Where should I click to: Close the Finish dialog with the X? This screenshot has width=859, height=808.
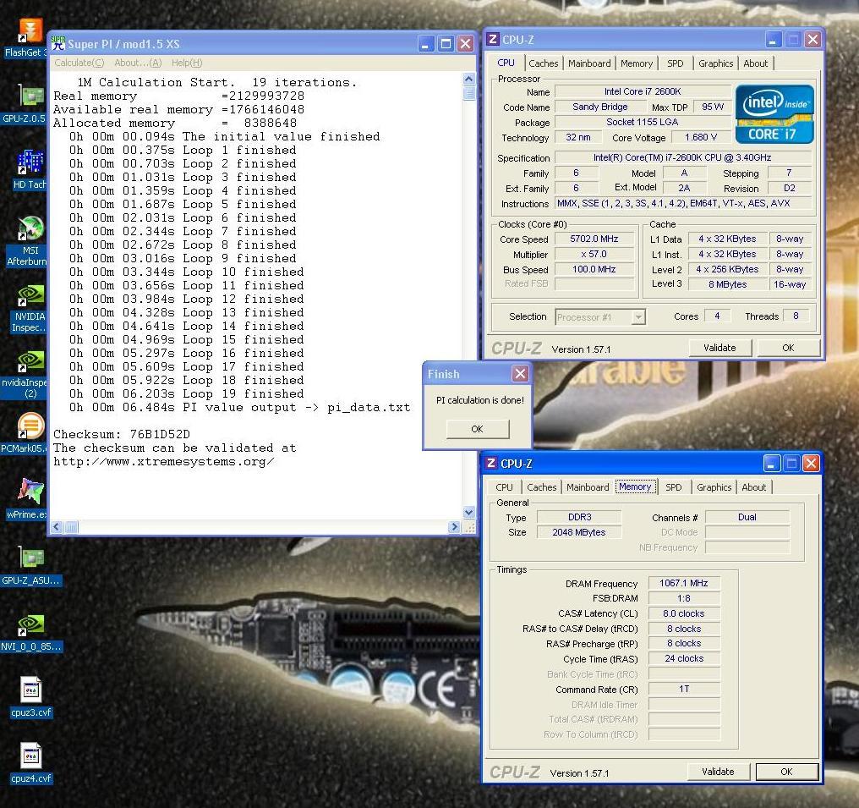[520, 374]
